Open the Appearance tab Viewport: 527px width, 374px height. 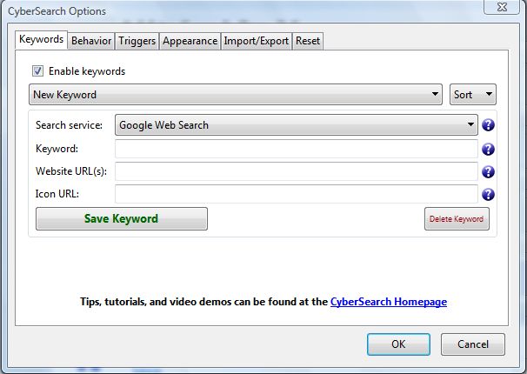190,41
